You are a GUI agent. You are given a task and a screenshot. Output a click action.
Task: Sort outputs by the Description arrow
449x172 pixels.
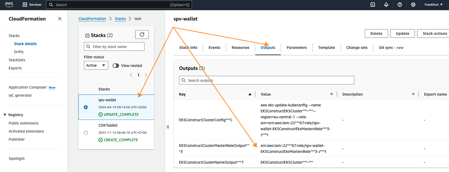click(413, 94)
